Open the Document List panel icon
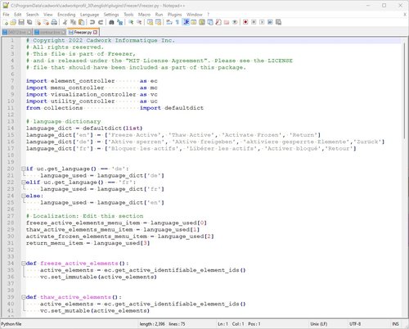This screenshot has width=409, height=329. point(210,22)
